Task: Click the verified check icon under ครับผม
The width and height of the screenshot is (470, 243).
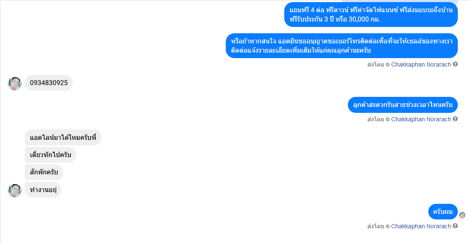Action: click(x=387, y=227)
